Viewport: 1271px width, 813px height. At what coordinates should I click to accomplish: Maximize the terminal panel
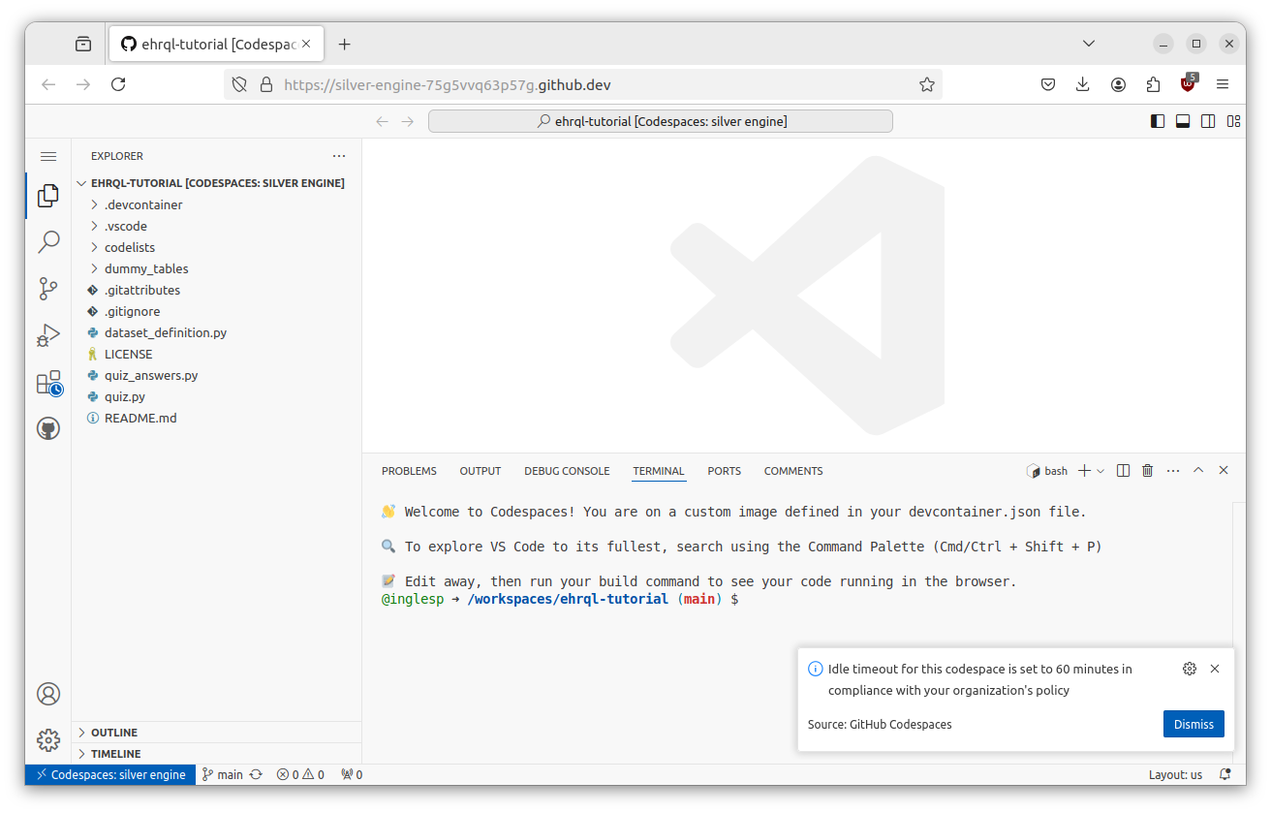tap(1198, 471)
